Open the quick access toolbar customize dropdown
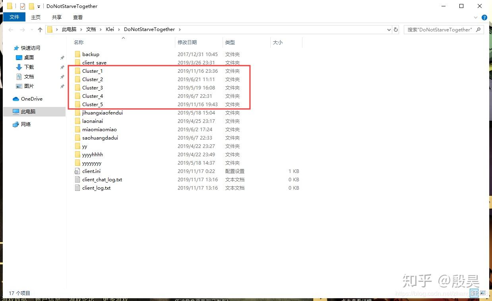Viewport: 492px width, 301px height. pos(39,6)
